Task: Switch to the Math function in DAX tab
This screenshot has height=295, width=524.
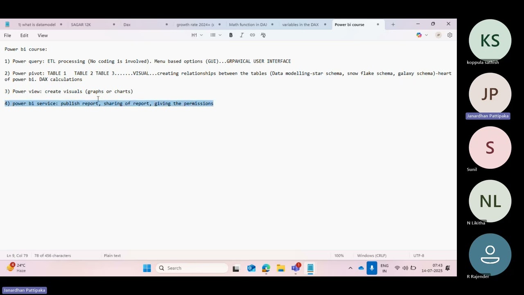Action: click(x=248, y=25)
